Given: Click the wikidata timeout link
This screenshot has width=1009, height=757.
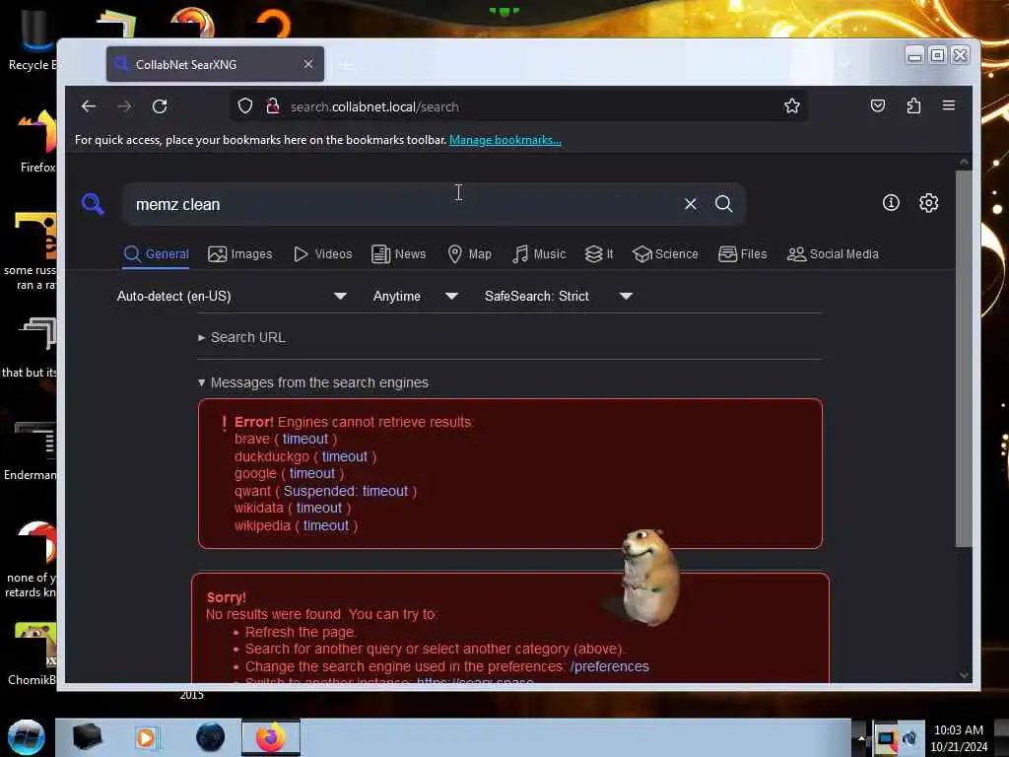Looking at the screenshot, I should click(319, 508).
